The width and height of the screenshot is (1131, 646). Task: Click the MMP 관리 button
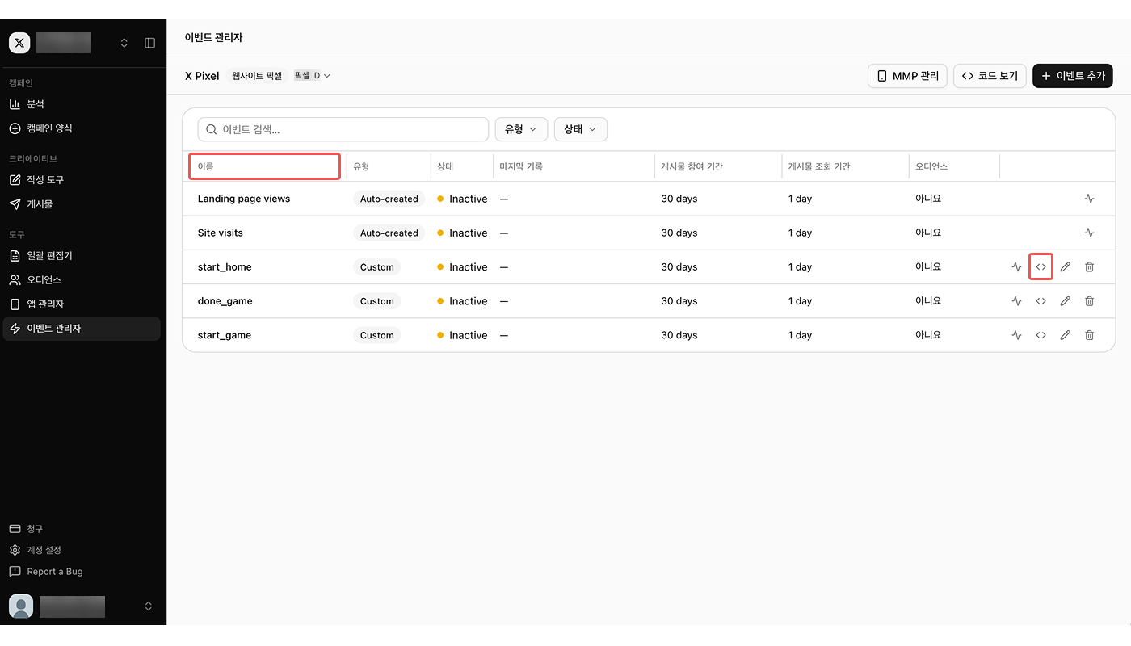(908, 76)
